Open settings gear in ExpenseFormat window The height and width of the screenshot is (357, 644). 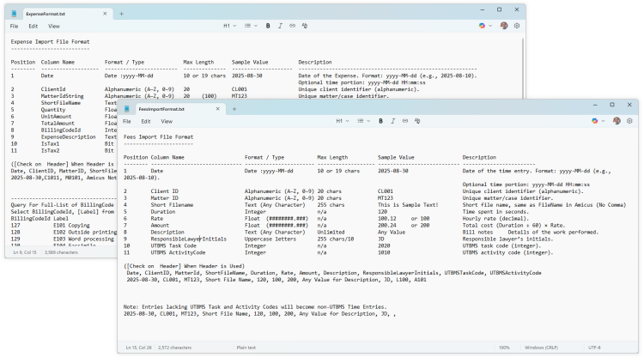click(x=517, y=26)
